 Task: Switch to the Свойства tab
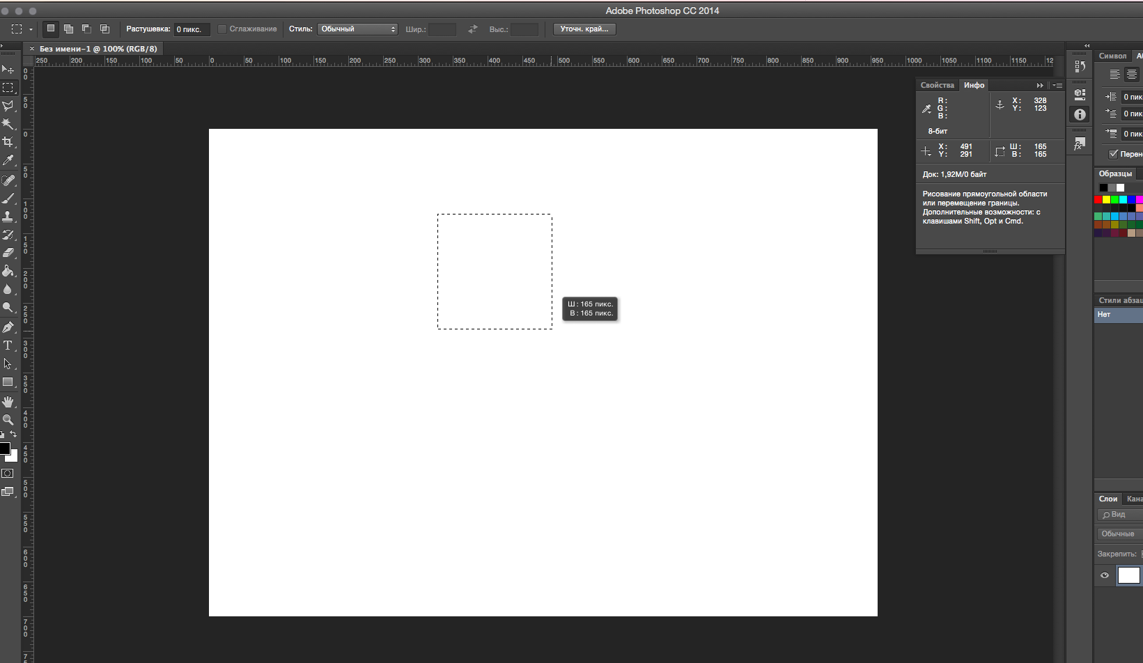click(938, 85)
